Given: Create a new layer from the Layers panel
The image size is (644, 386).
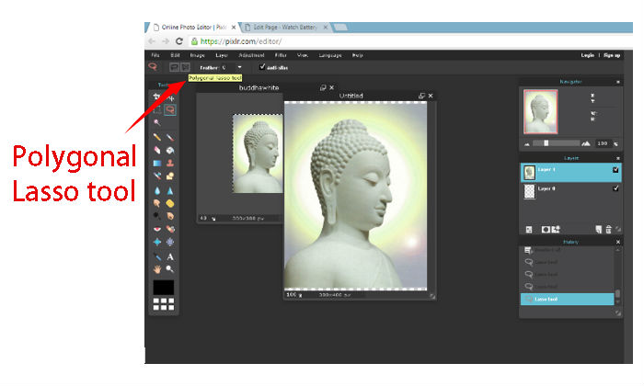Looking at the screenshot, I should pyautogui.click(x=598, y=230).
